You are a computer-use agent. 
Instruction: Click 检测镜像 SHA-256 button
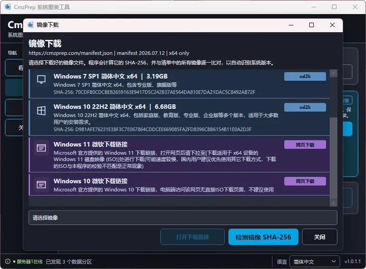pos(263,237)
